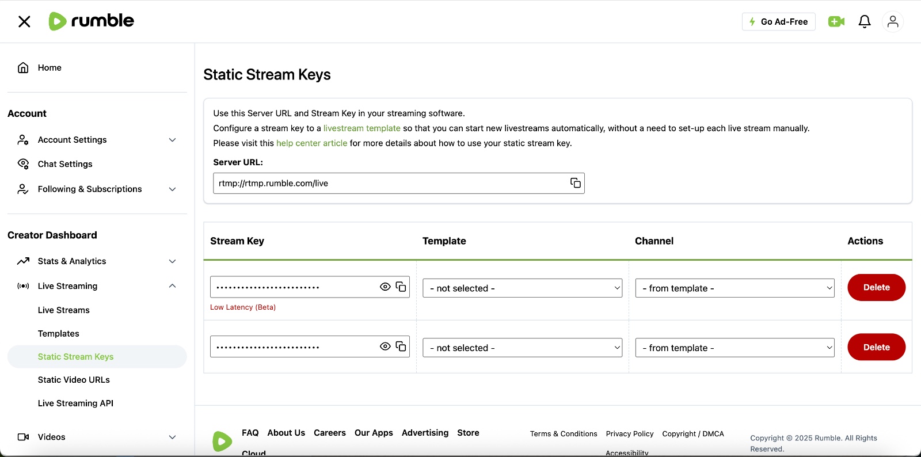Open the first row Template dropdown
The image size is (921, 457).
522,288
